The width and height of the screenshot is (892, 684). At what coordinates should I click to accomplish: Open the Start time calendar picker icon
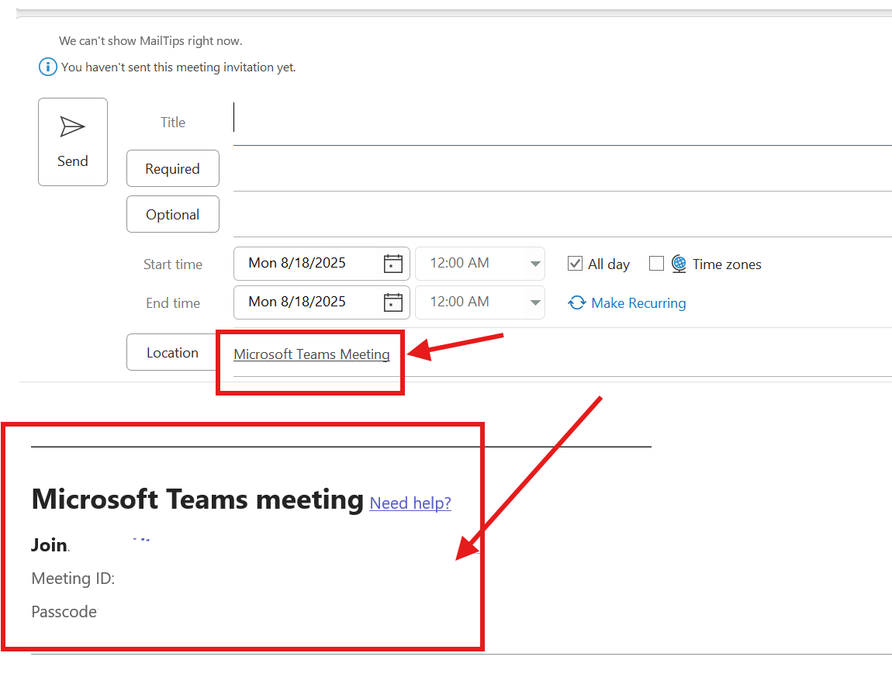392,264
